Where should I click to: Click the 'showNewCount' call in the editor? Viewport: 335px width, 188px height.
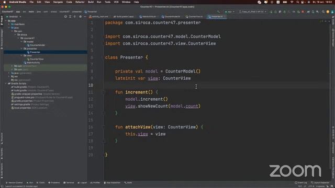point(153,106)
